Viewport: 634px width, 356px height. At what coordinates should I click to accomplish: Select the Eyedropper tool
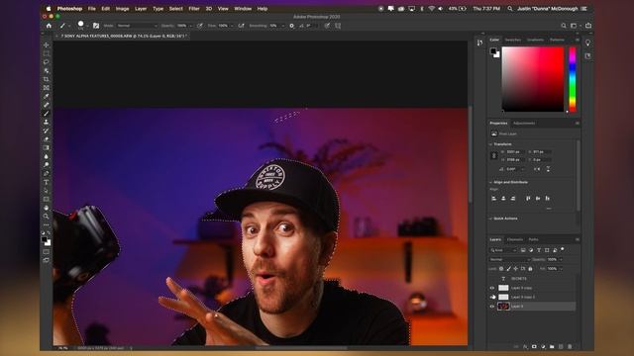(x=47, y=96)
